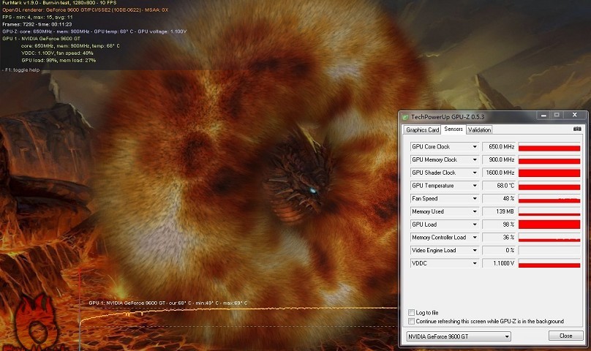Close GPU-Z with the title bar X

click(x=574, y=115)
